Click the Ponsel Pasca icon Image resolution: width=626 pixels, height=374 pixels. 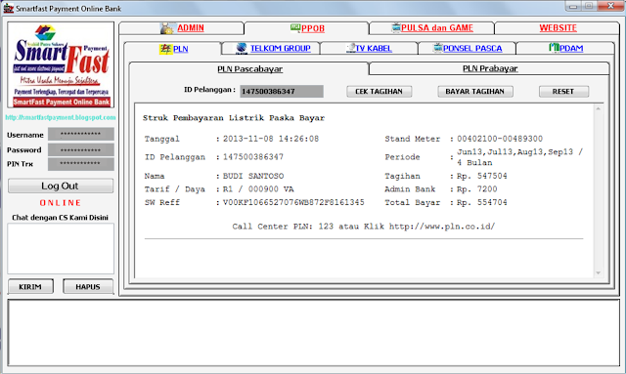tap(438, 48)
